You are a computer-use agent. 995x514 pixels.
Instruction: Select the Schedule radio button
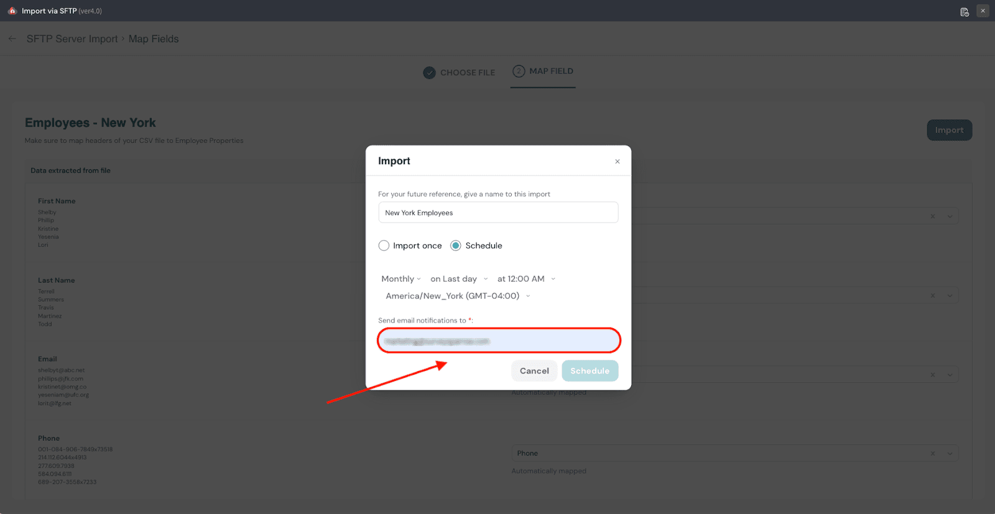[456, 246]
